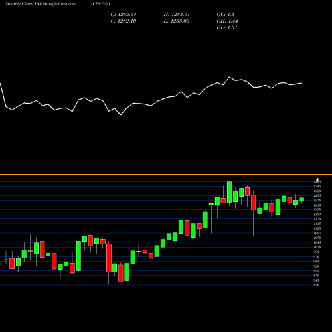Click the 1145 price axis label
332x332 pixels.
317,224
